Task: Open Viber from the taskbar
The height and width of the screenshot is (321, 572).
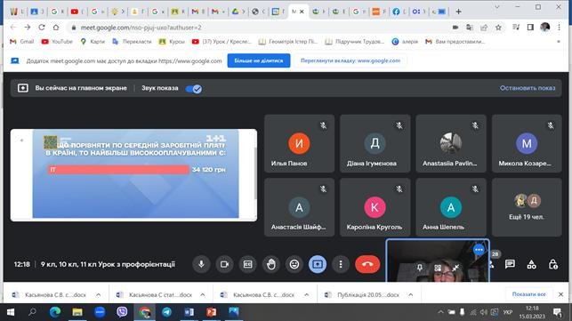Action: click(122, 312)
